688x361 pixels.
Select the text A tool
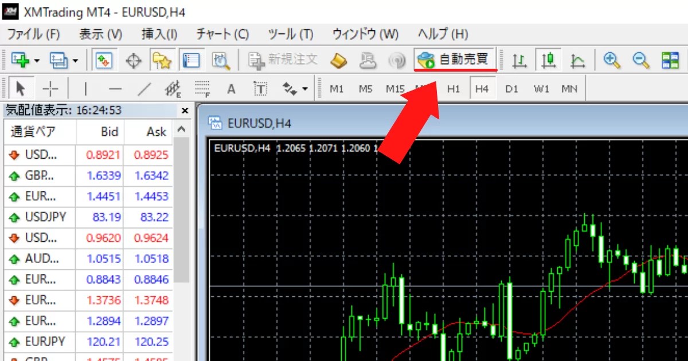(x=231, y=89)
